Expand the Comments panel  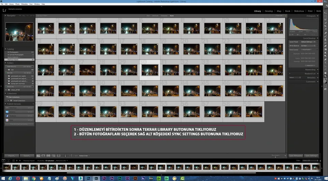[x=317, y=82]
